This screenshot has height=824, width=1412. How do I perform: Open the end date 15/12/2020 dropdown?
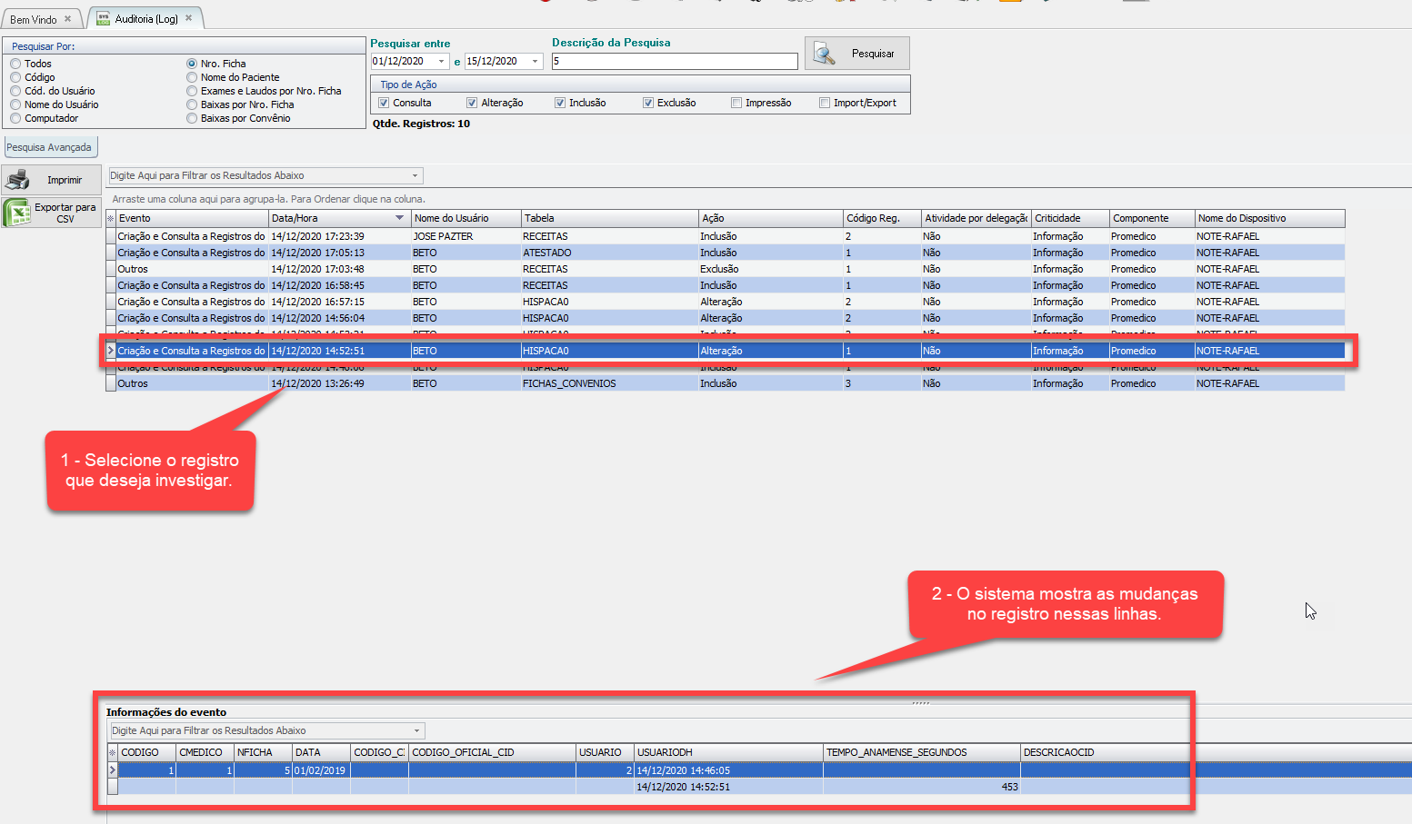535,62
